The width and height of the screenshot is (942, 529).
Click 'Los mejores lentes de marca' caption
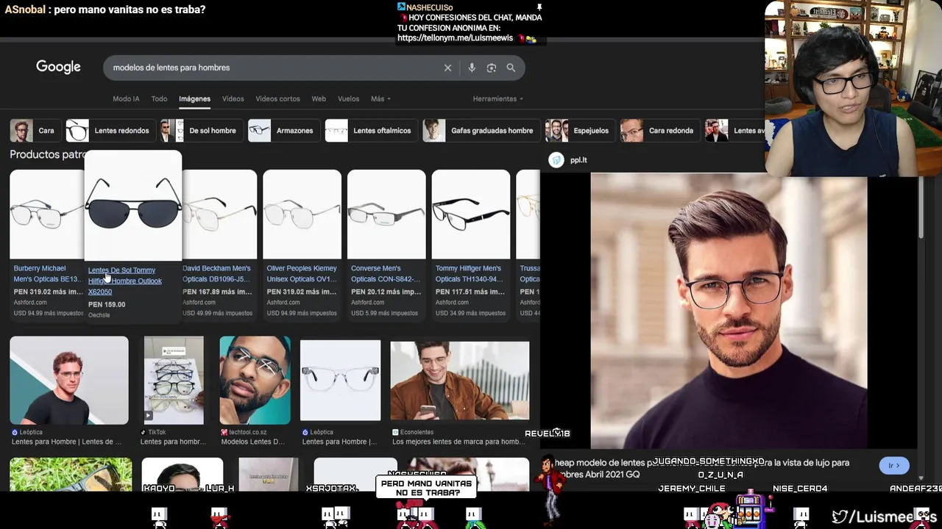[x=460, y=442]
